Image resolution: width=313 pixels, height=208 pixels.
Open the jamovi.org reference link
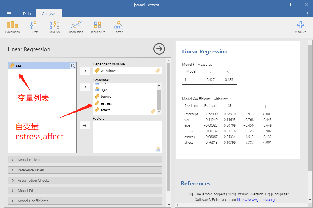256,199
